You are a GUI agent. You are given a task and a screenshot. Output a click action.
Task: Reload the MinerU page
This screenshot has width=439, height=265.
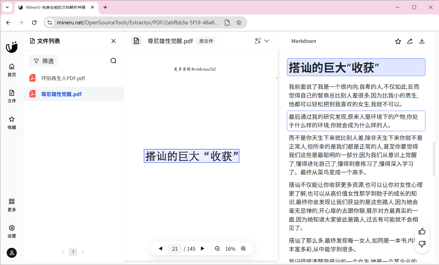(x=34, y=23)
